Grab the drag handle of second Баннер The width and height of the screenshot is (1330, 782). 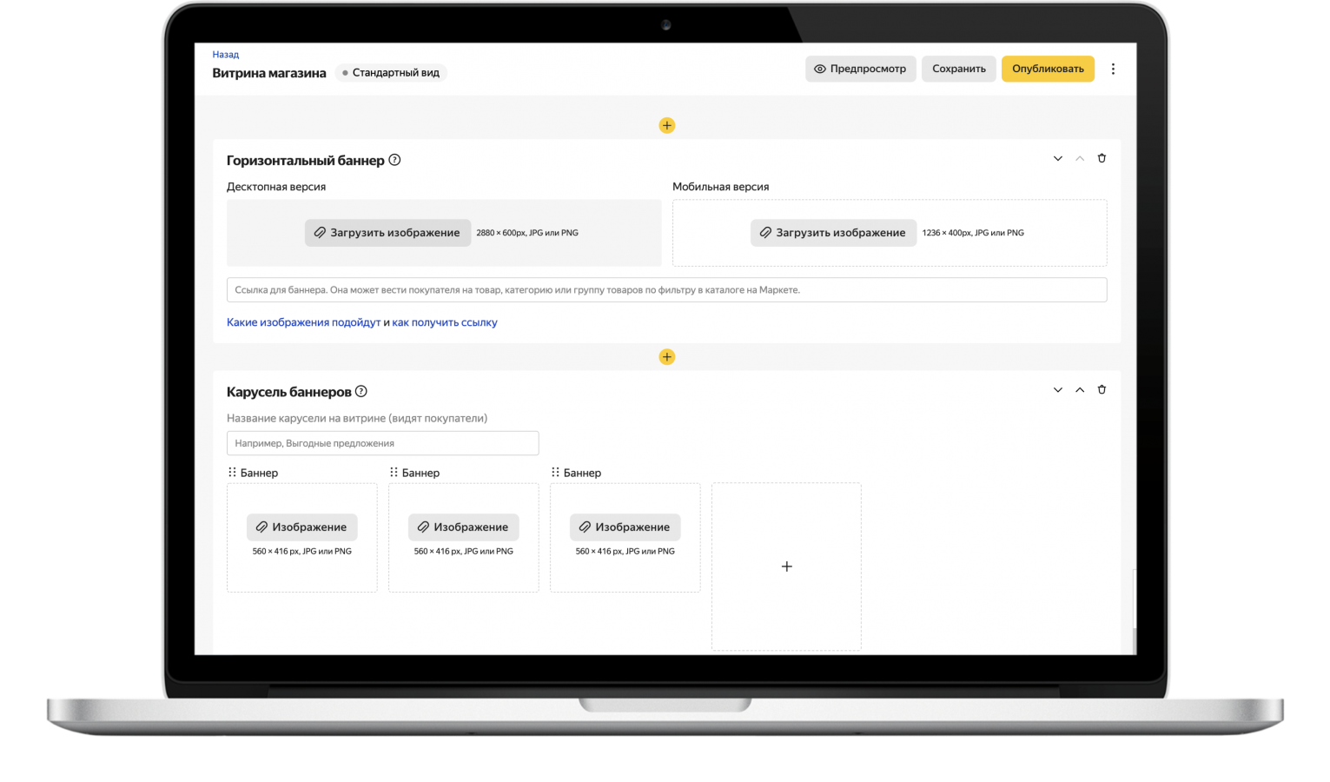(x=394, y=473)
